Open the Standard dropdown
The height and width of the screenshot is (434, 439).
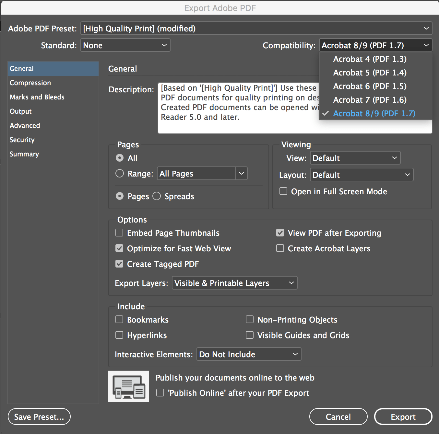pos(125,45)
